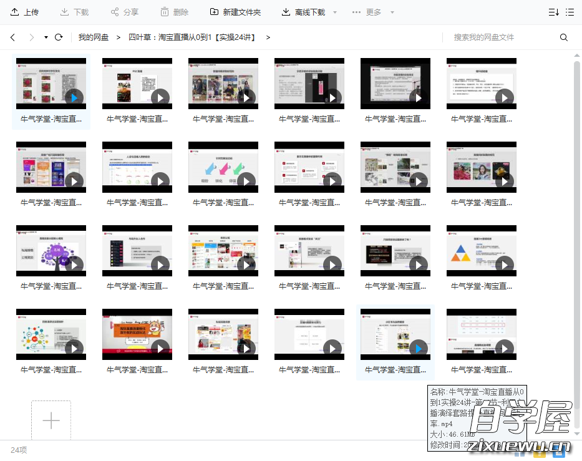Navigate to 我的网盘 breadcrumb
The image size is (582, 461).
94,37
